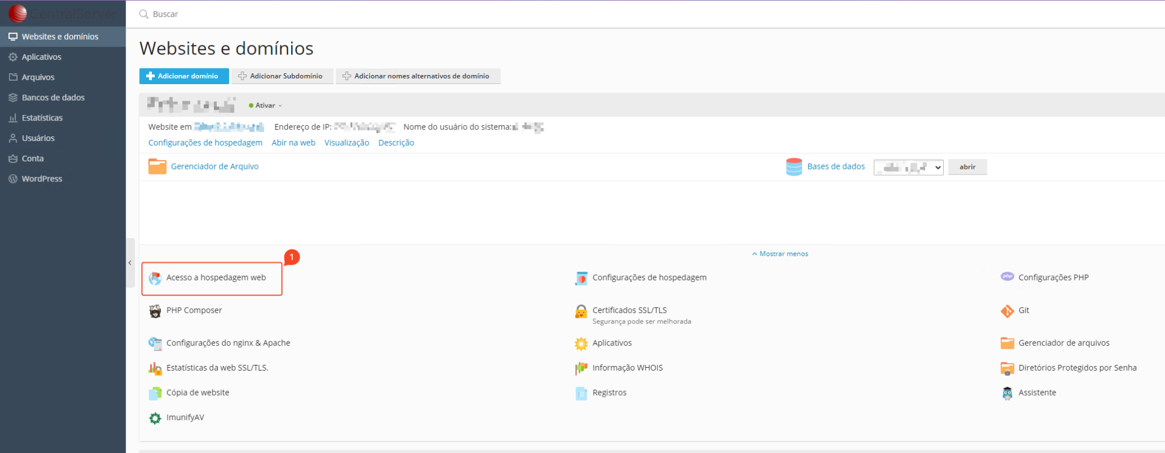Focus the Buscar search field

coord(341,14)
